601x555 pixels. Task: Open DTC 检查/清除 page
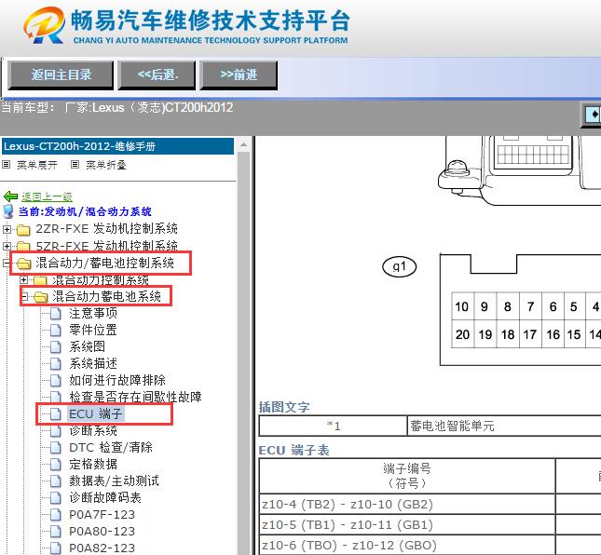coord(111,447)
